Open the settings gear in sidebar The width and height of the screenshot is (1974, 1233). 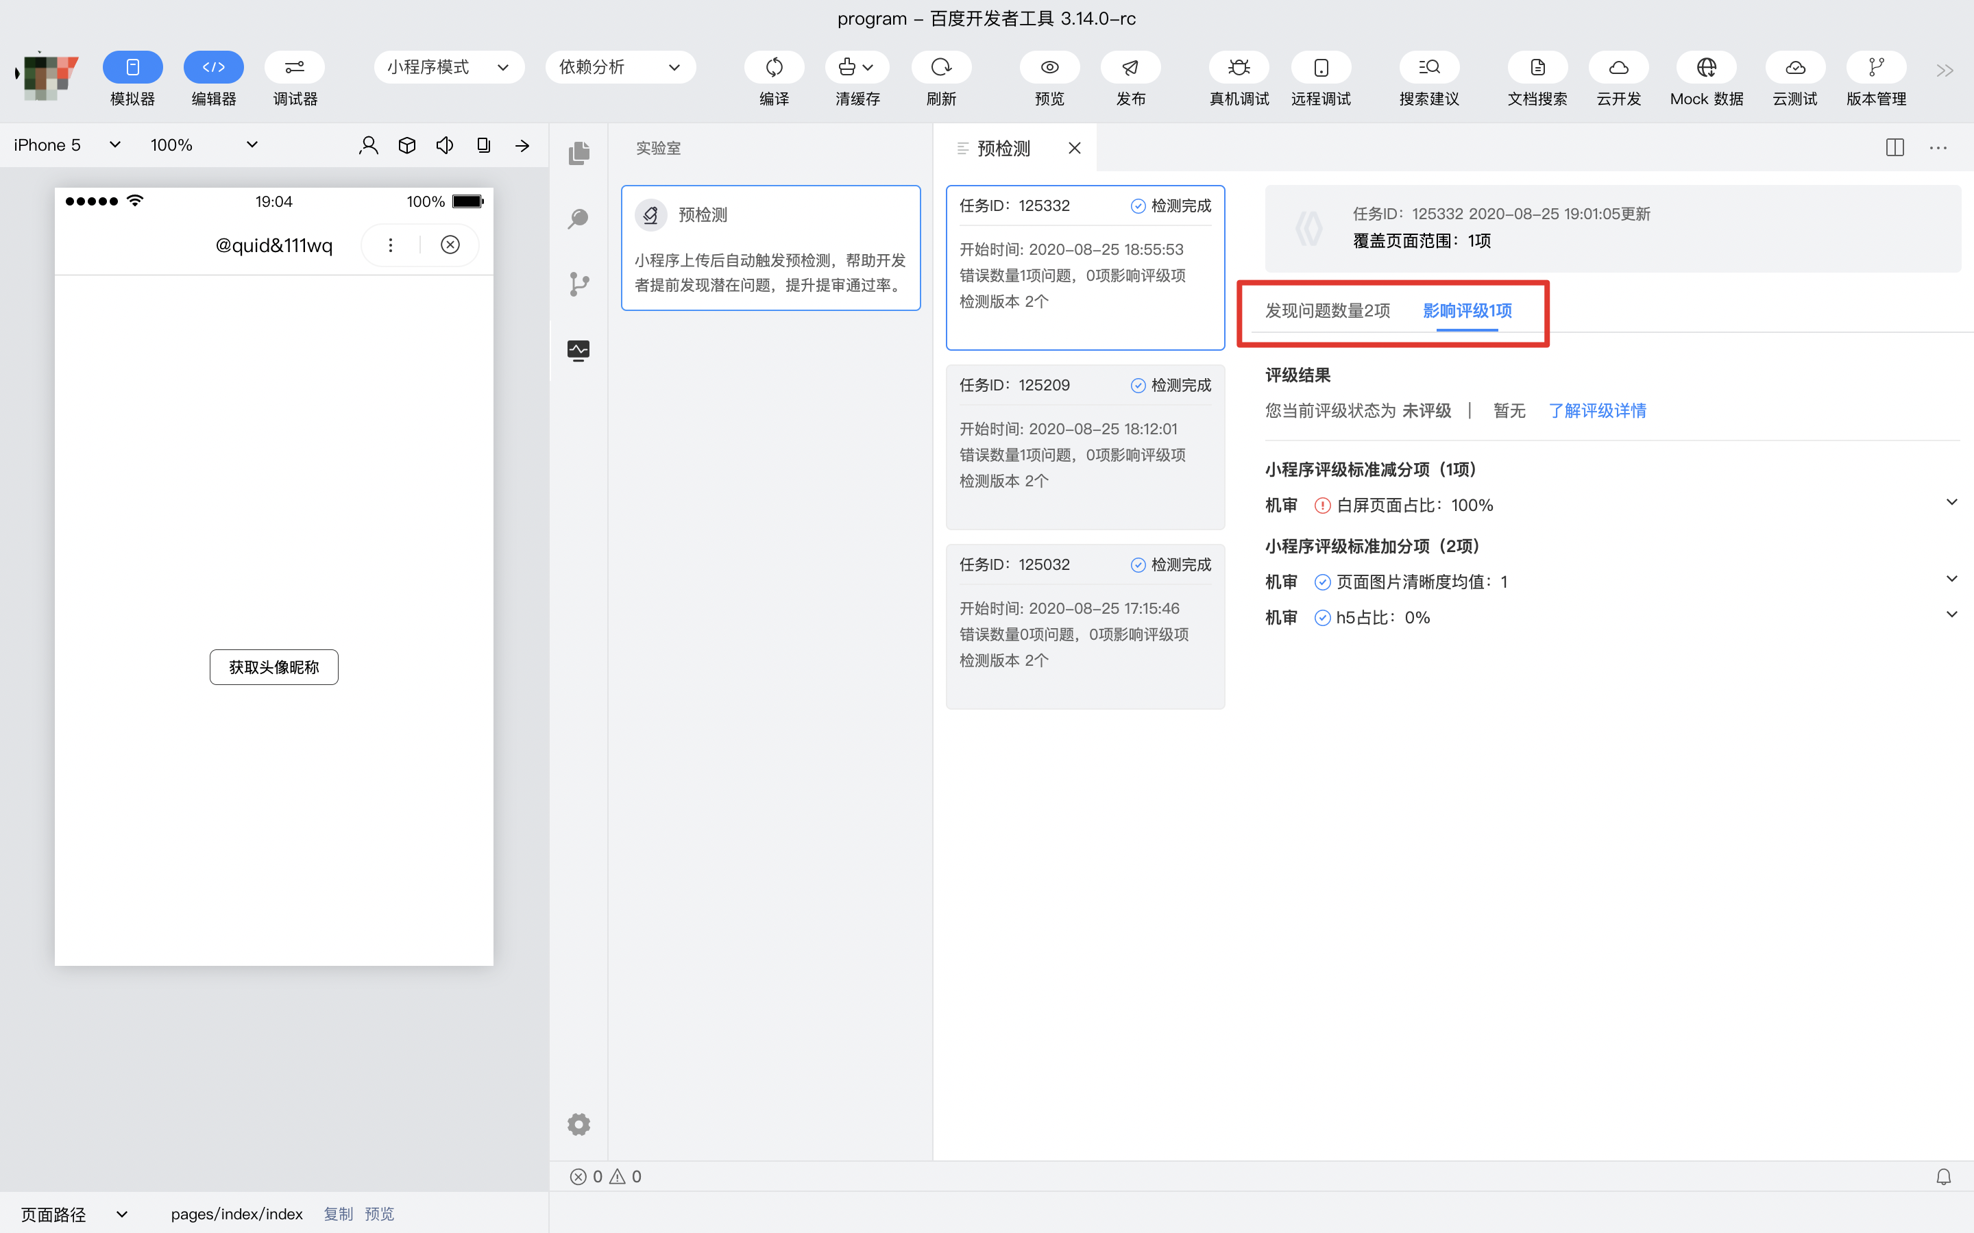pyautogui.click(x=578, y=1125)
